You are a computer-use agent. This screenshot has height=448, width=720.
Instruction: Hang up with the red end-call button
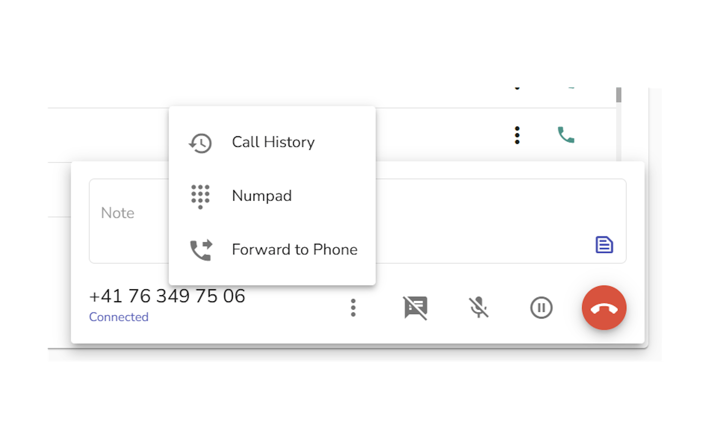[x=604, y=308]
